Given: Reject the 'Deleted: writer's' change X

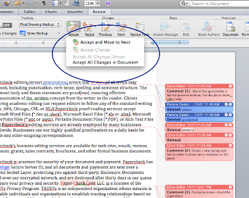Looking at the screenshot, I should 230,125.
